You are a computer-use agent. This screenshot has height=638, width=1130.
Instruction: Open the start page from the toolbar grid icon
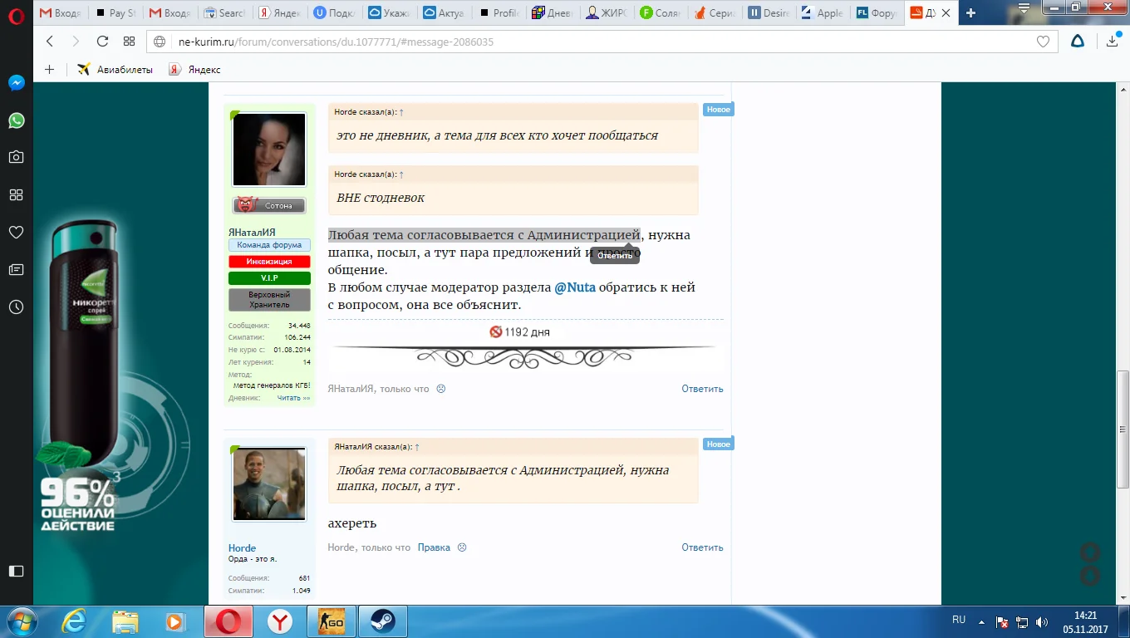[x=129, y=42]
